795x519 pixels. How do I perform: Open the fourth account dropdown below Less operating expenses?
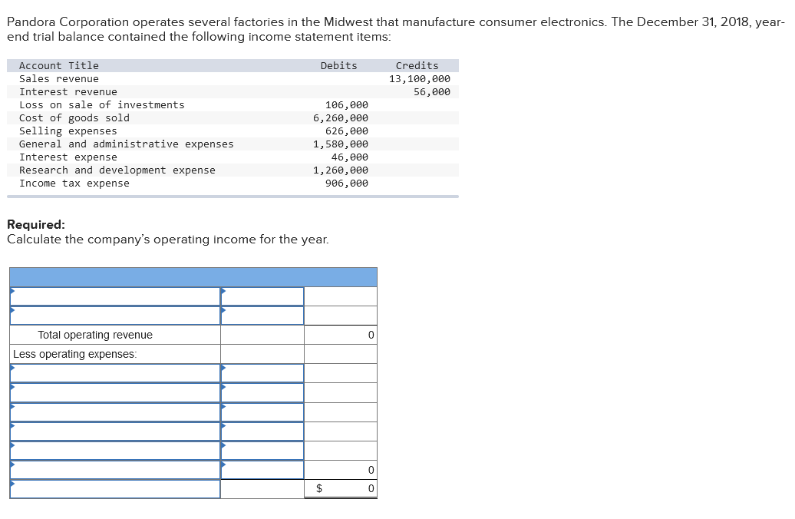(115, 431)
